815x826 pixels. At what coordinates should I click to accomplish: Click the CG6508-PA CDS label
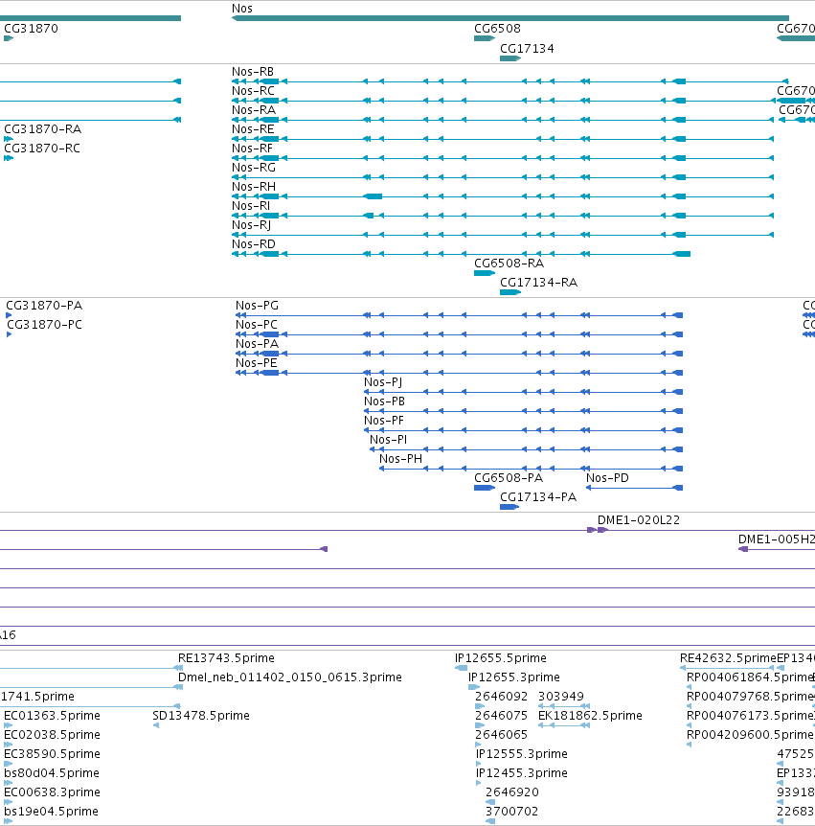click(x=509, y=478)
